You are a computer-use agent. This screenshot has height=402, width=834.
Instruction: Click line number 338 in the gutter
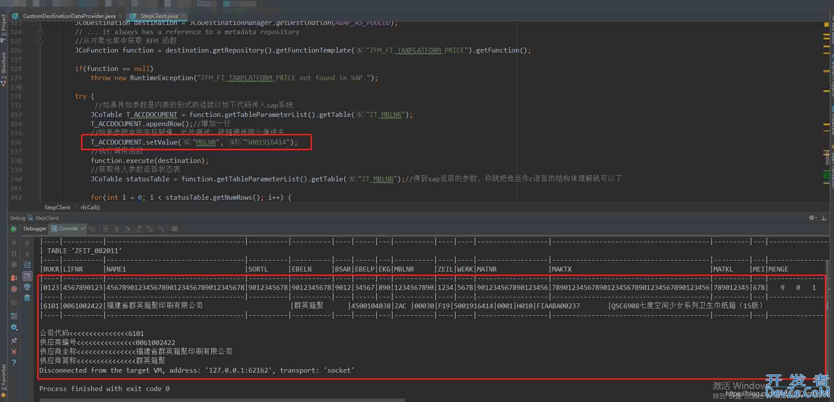pos(16,161)
